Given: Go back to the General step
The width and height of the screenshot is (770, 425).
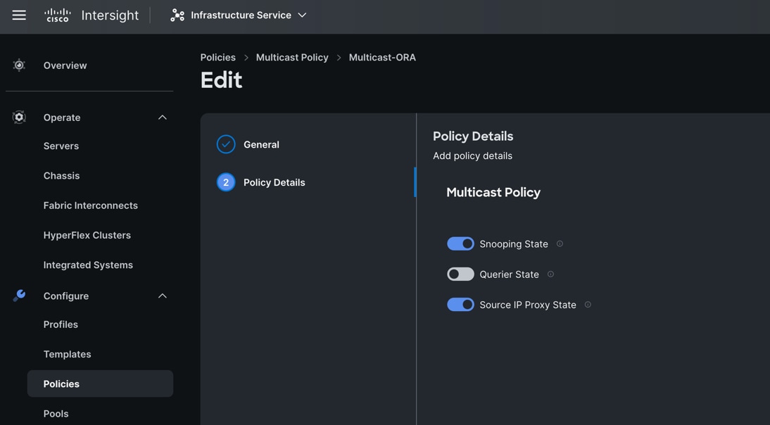Looking at the screenshot, I should click(261, 144).
